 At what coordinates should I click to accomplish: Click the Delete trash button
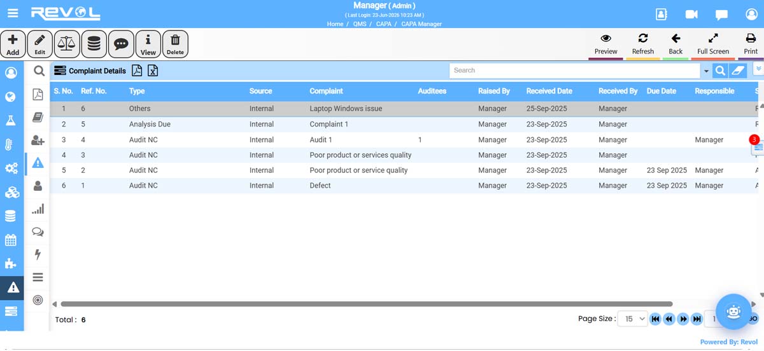click(x=175, y=45)
